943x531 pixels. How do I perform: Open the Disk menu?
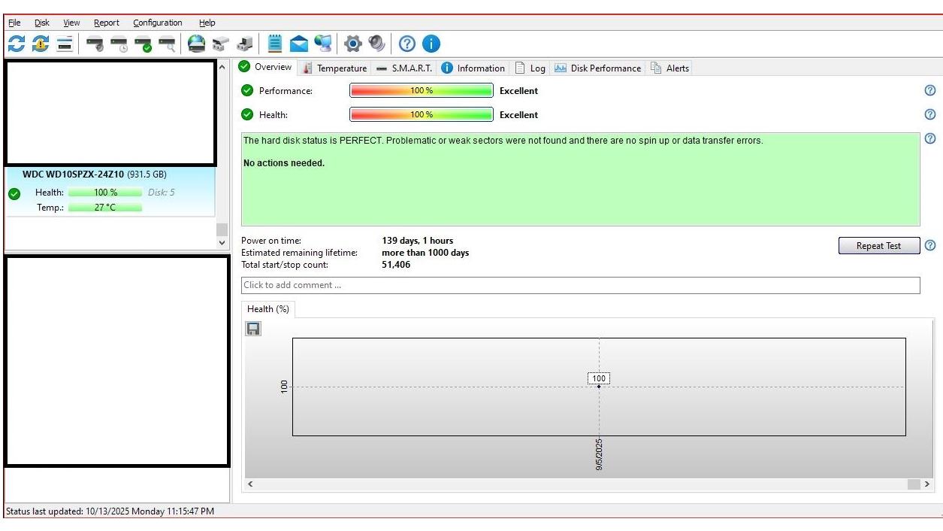coord(42,23)
